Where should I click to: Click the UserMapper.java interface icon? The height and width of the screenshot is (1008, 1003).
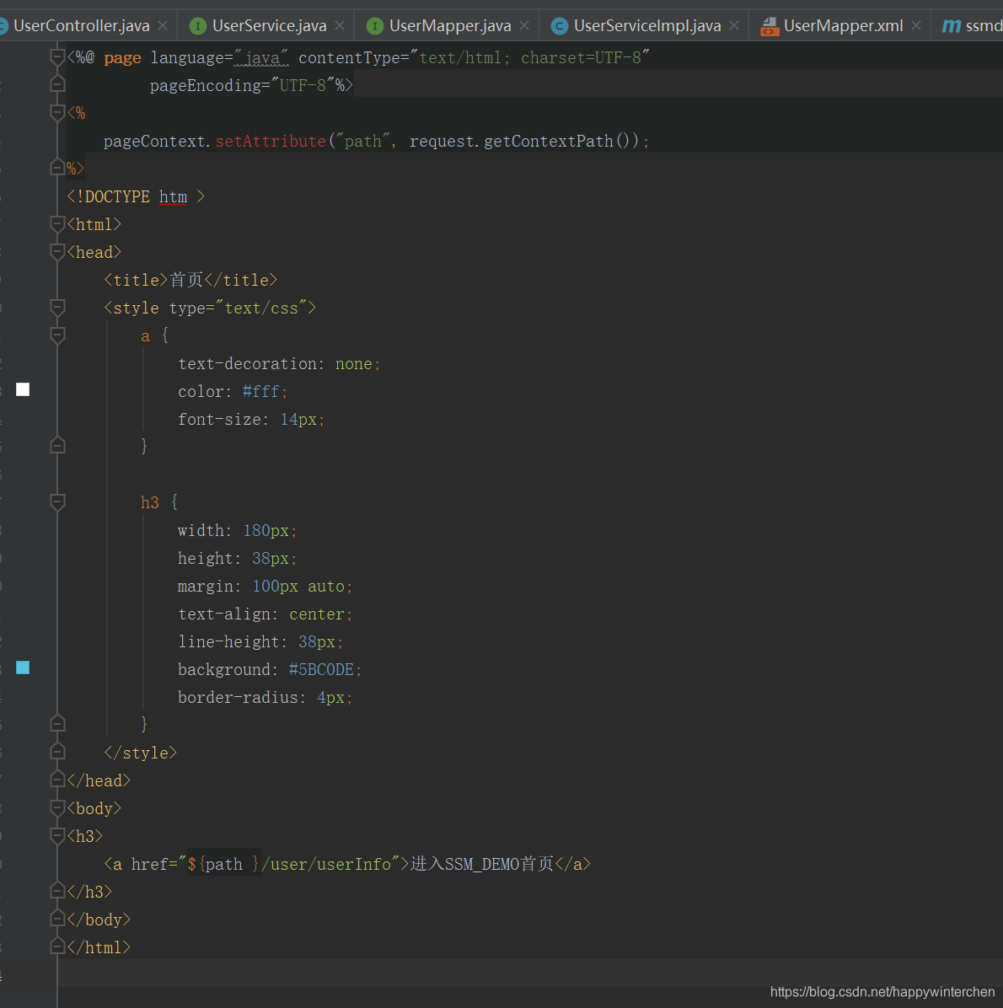tap(375, 26)
